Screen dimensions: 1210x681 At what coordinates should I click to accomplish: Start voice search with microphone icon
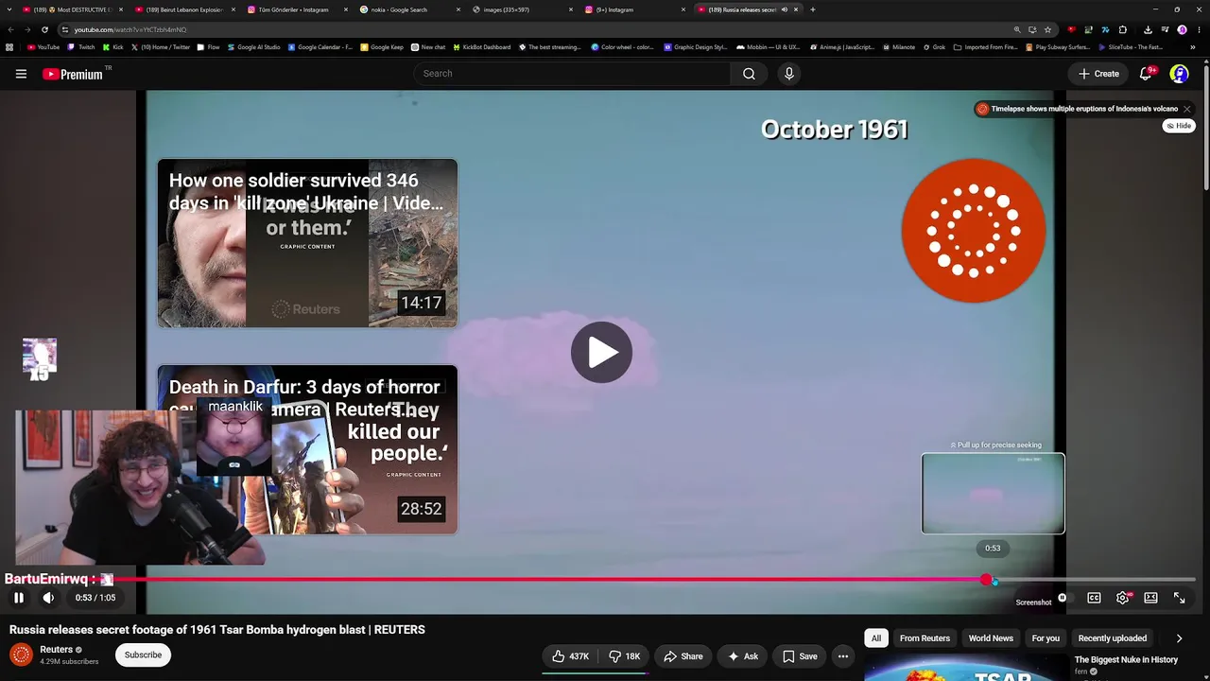coord(789,74)
